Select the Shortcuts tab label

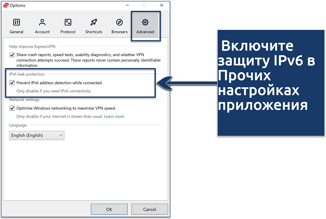94,32
